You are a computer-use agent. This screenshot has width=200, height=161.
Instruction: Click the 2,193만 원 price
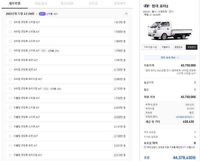(120, 89)
